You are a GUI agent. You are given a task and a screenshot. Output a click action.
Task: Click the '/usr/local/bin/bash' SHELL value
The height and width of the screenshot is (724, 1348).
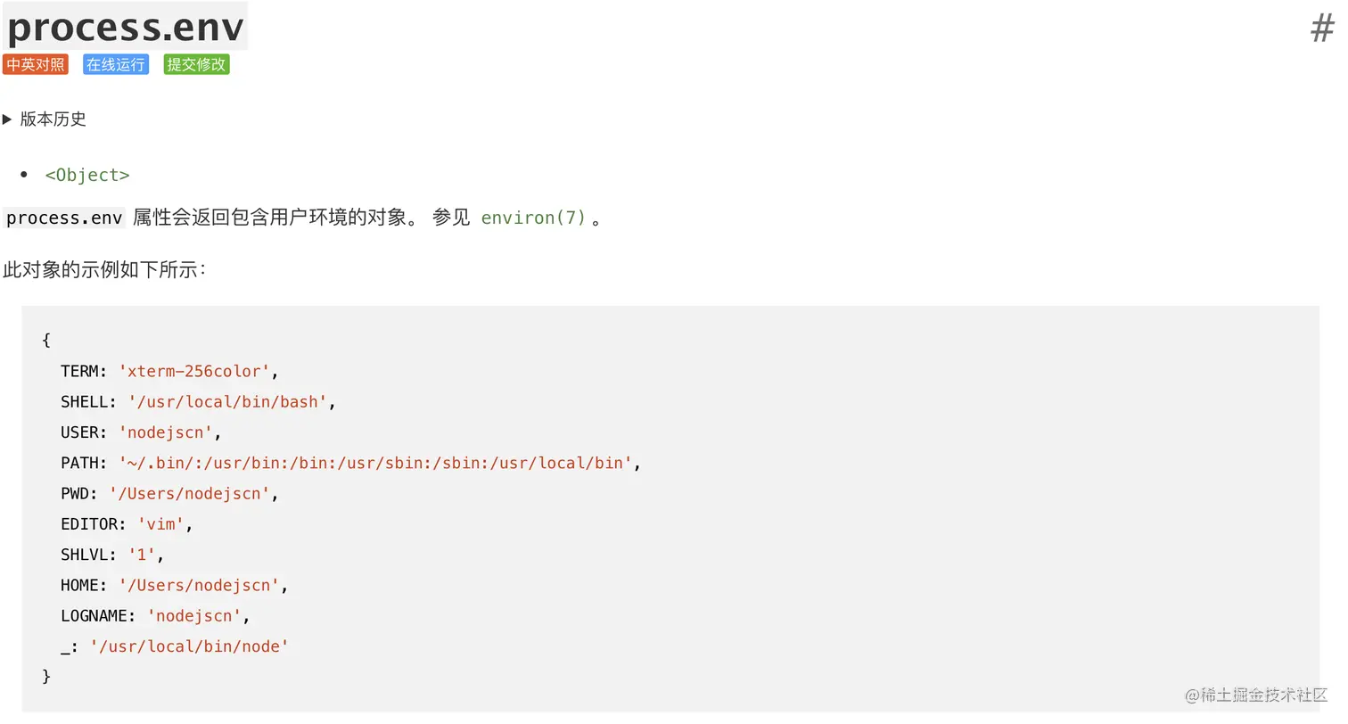point(228,402)
